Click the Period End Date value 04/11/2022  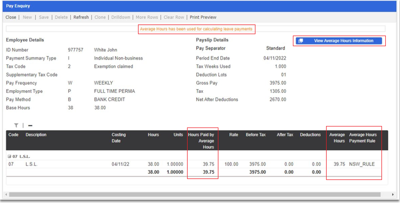tap(275, 58)
